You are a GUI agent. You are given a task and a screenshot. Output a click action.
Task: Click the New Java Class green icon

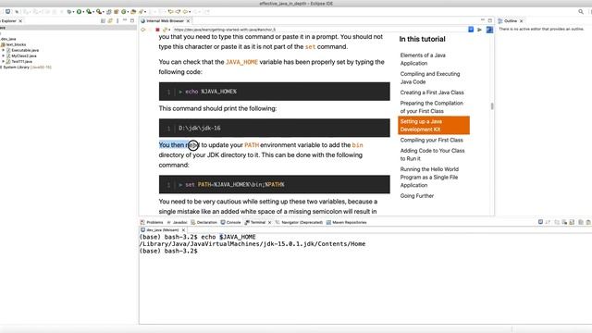123,12
